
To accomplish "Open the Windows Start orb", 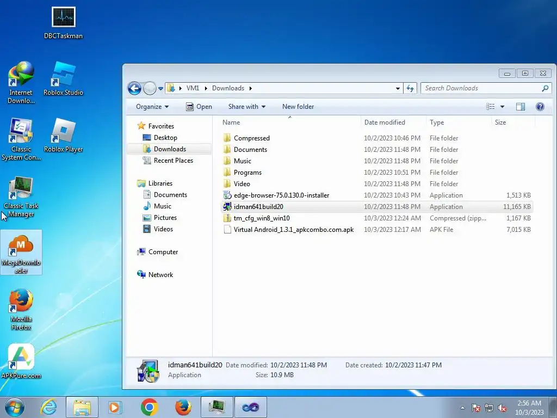I will click(15, 407).
